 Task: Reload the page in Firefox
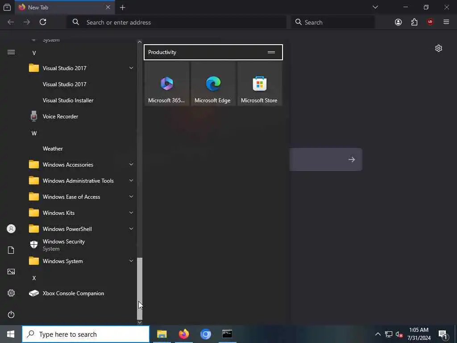click(43, 22)
